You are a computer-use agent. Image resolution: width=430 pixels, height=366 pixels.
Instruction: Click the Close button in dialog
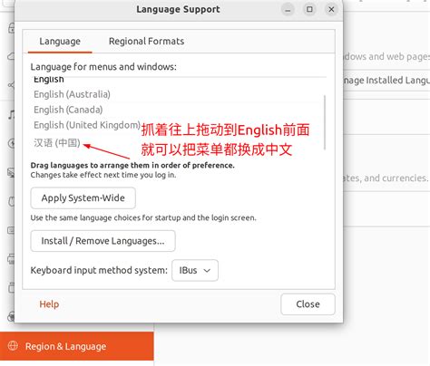308,304
